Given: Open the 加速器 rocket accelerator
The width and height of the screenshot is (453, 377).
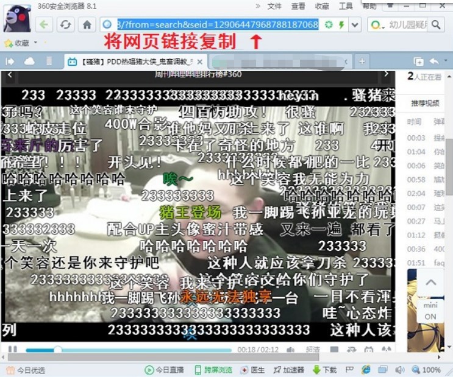Looking at the screenshot, I should [289, 370].
